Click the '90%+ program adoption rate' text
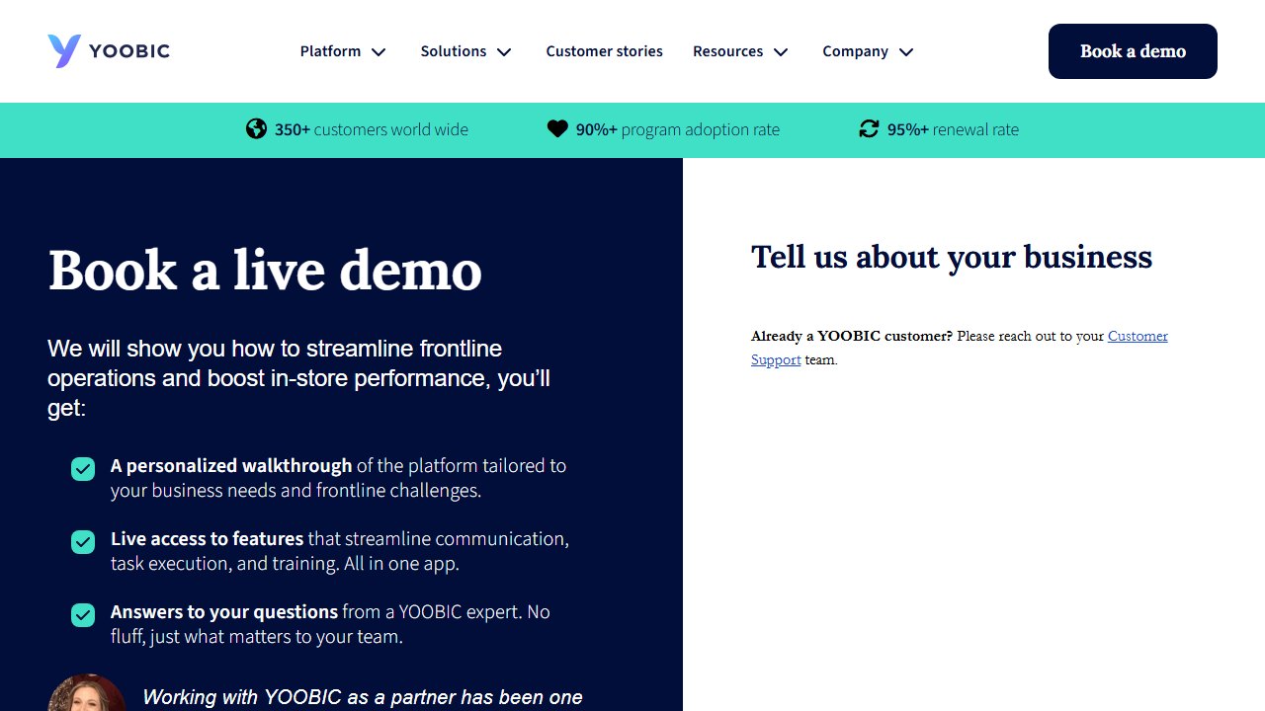The height and width of the screenshot is (711, 1265). (678, 129)
